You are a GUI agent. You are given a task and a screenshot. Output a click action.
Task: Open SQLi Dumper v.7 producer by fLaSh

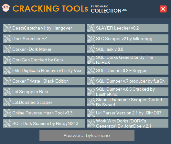click(128, 81)
